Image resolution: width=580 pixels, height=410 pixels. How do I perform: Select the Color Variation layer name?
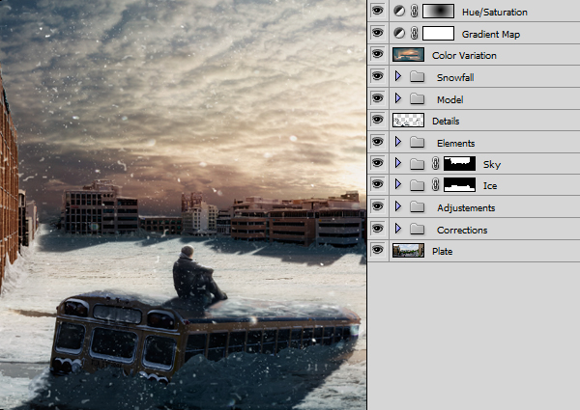click(x=464, y=55)
